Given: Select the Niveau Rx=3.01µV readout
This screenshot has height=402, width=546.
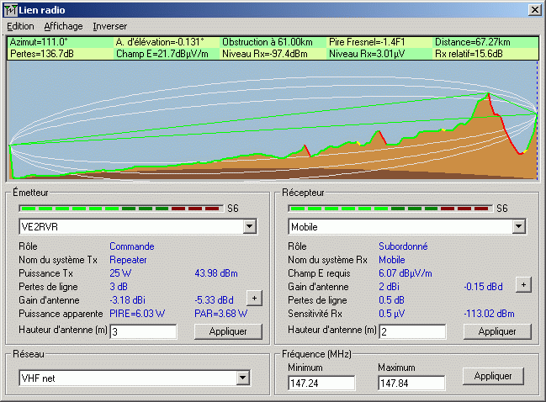Looking at the screenshot, I should click(x=367, y=54).
